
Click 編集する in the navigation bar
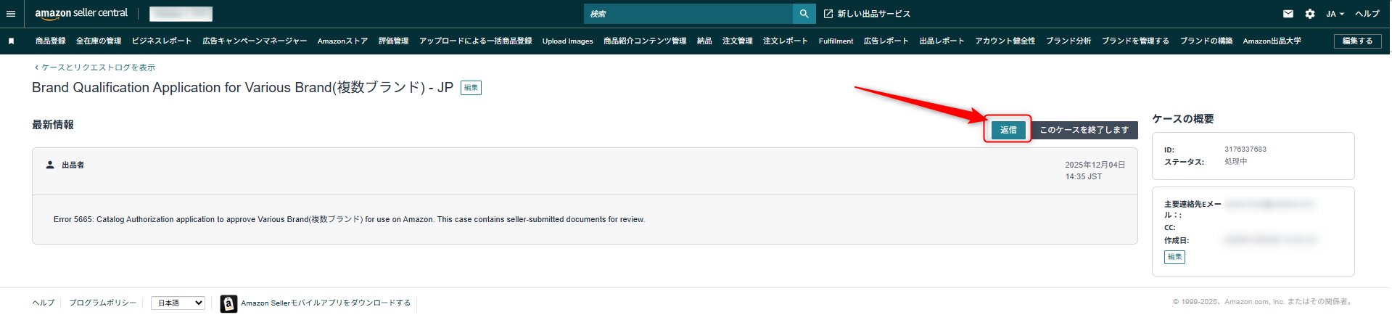[1356, 41]
